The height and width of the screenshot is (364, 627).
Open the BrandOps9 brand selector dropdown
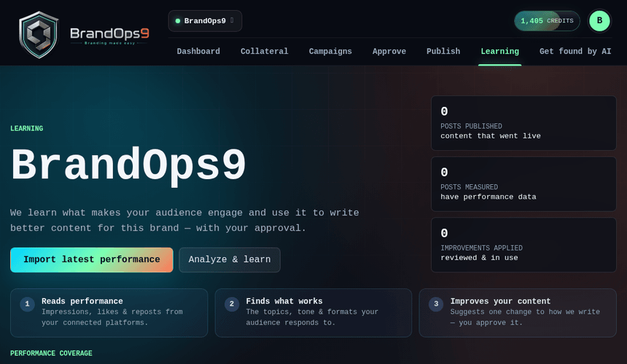[205, 21]
